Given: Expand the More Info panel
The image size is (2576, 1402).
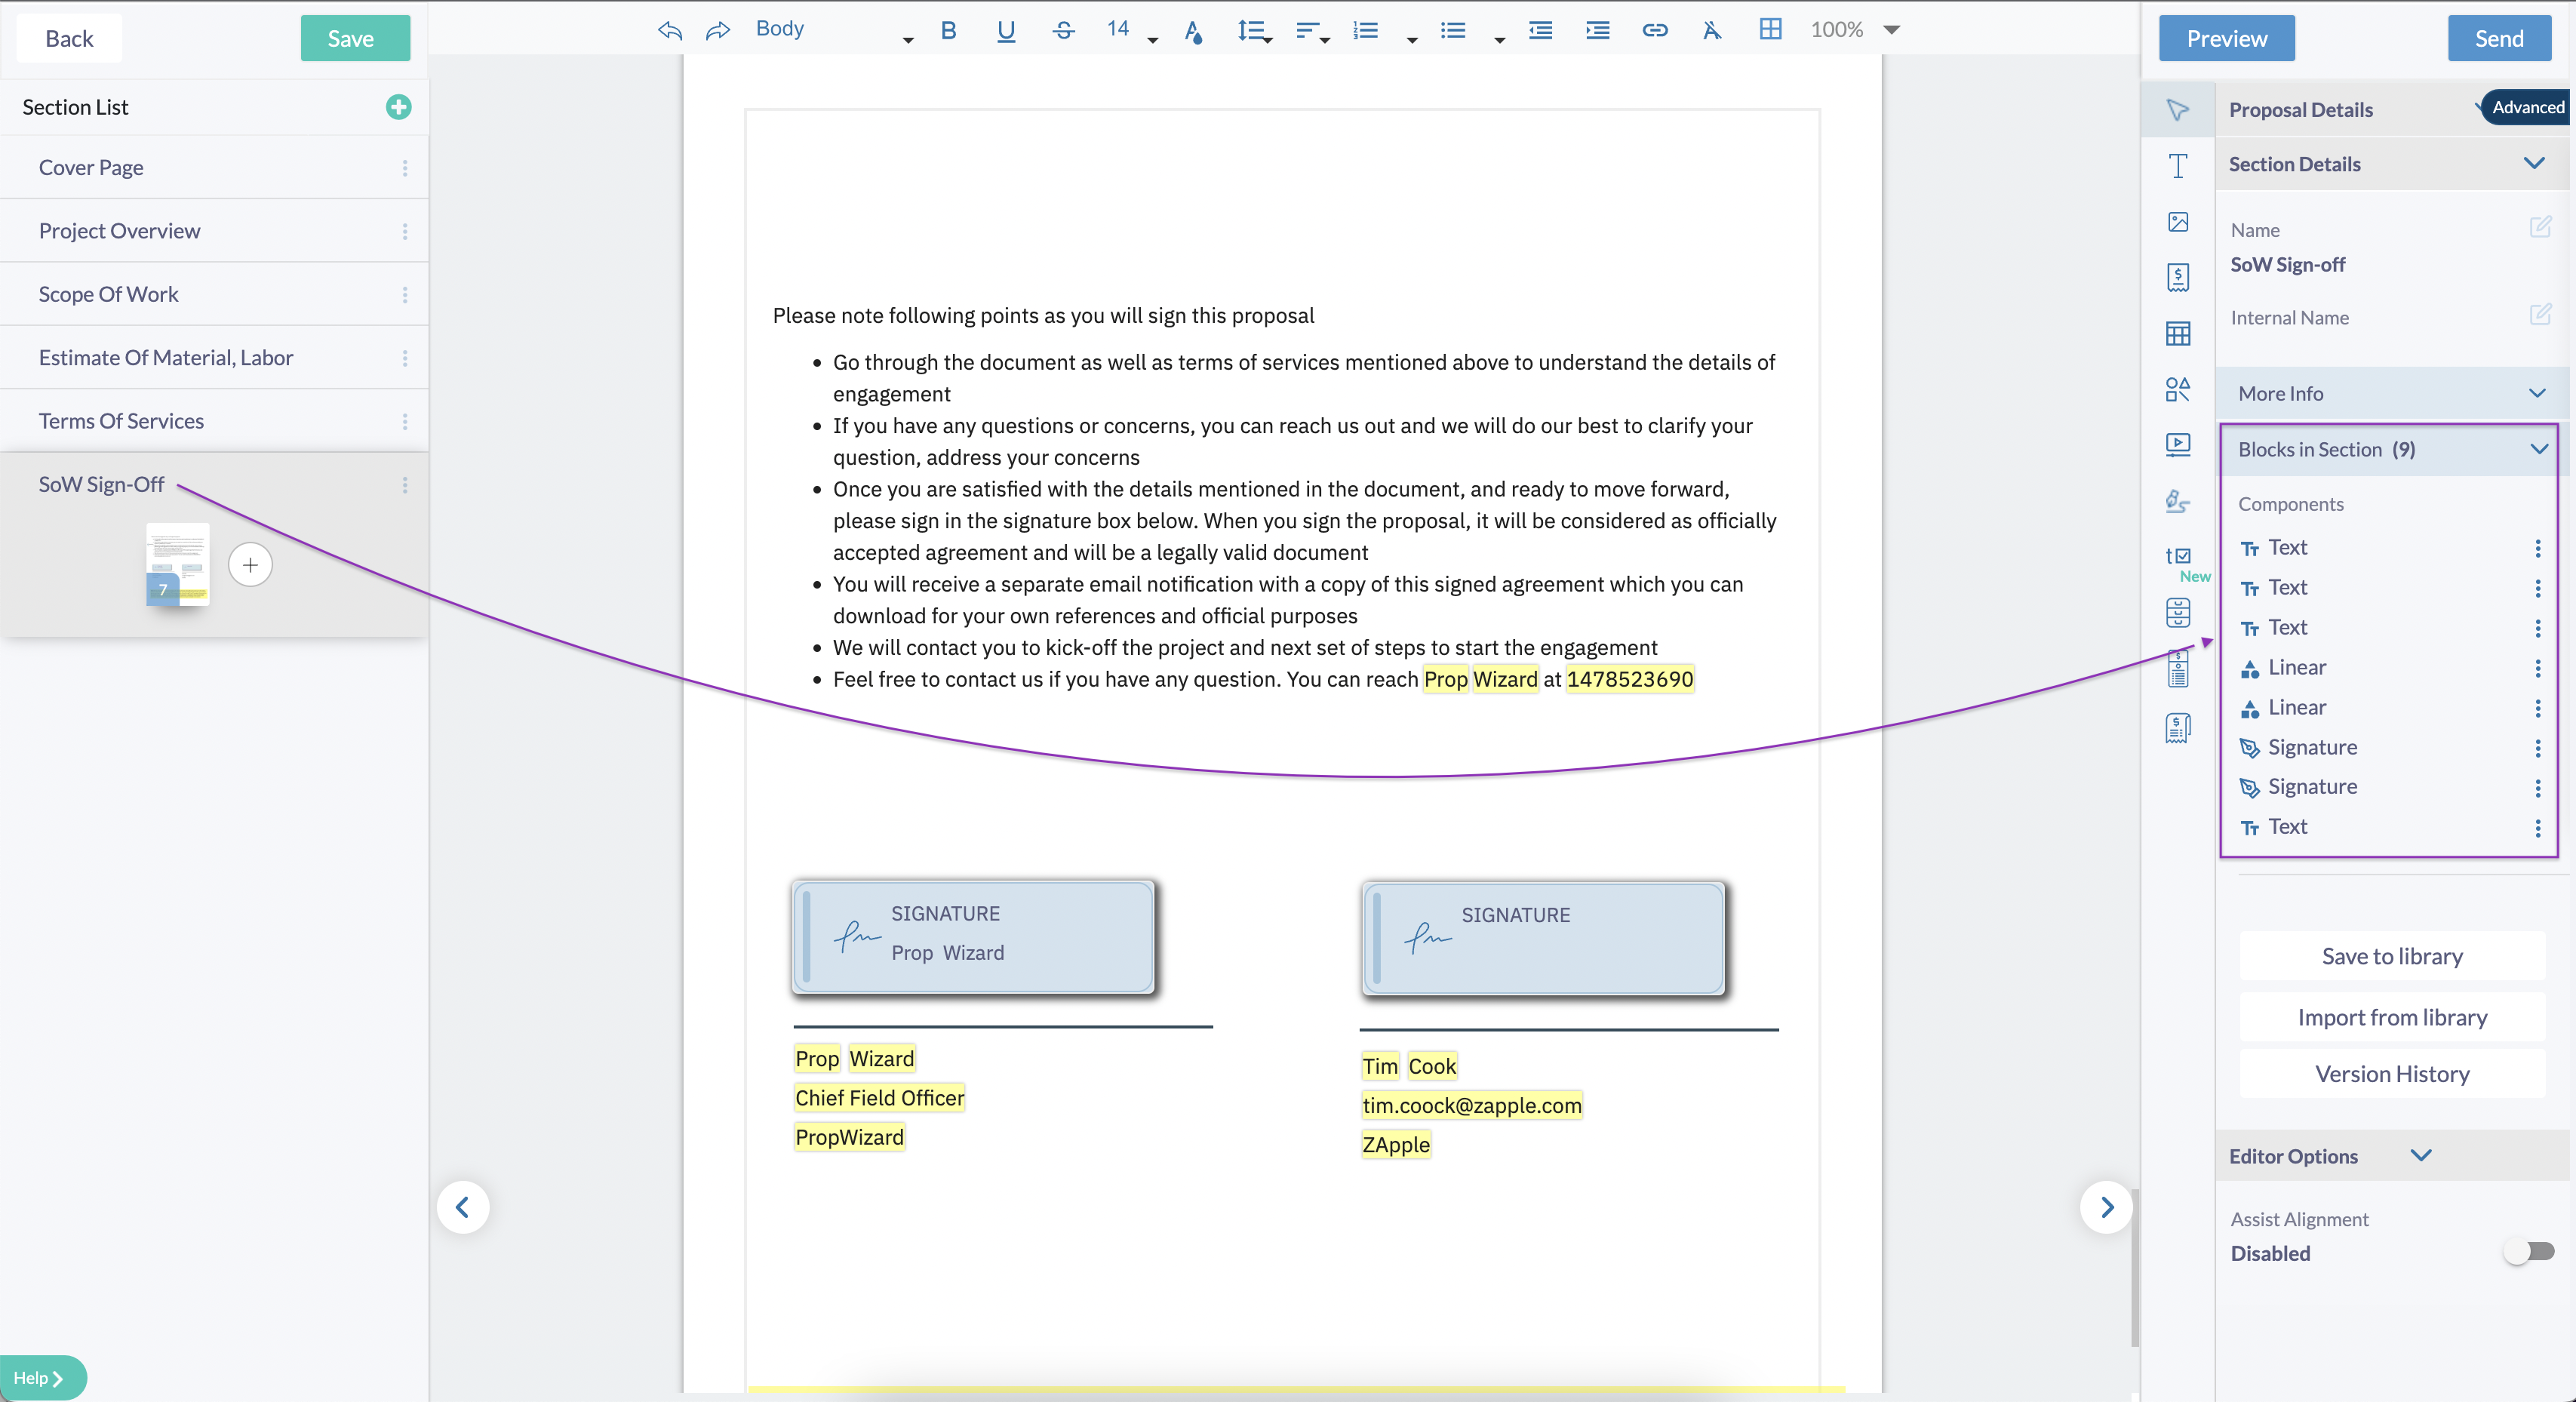Looking at the screenshot, I should tap(2536, 393).
